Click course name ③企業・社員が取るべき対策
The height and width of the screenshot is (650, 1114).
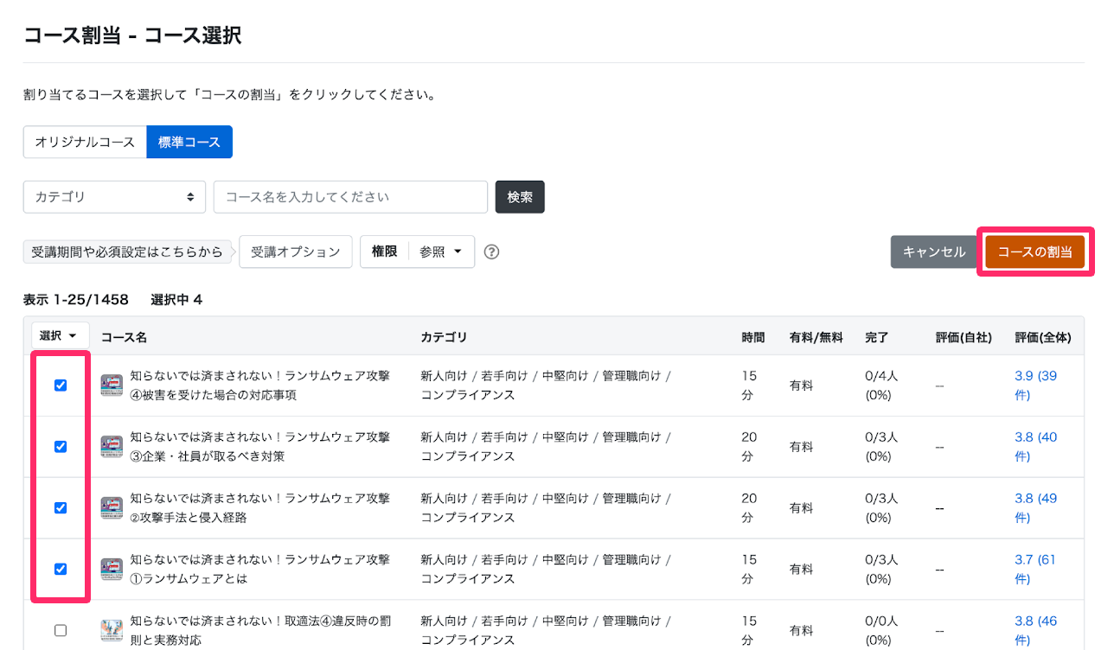[259, 447]
